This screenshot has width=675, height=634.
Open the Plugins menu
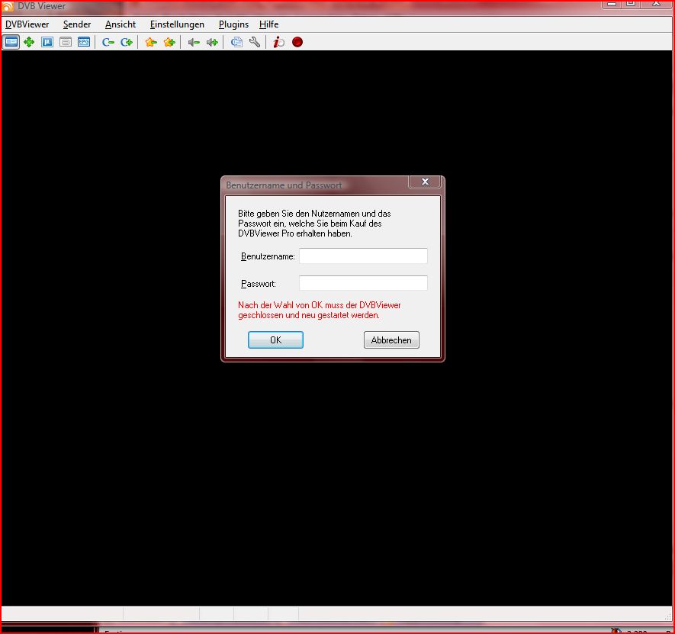(x=233, y=24)
